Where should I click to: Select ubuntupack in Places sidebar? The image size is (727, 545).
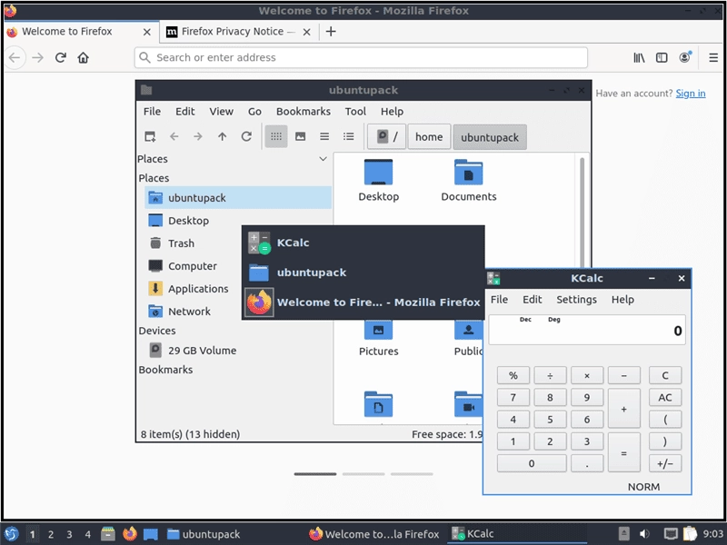point(238,198)
